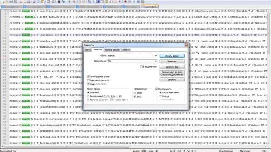Screen dimensions: 271x152
Task: Click the Playback macro toolbar icon
Action: click(x=134, y=2)
